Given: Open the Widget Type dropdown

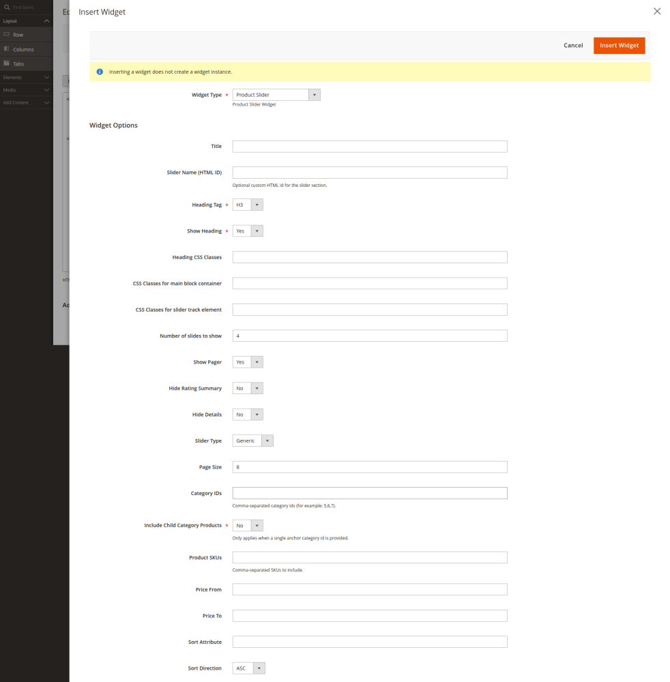Looking at the screenshot, I should (276, 95).
